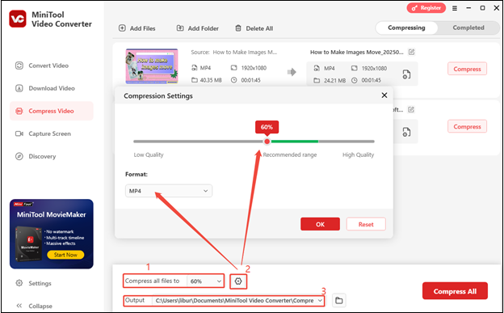Open first video's compression settings file icon
The width and height of the screenshot is (504, 313).
406,74
